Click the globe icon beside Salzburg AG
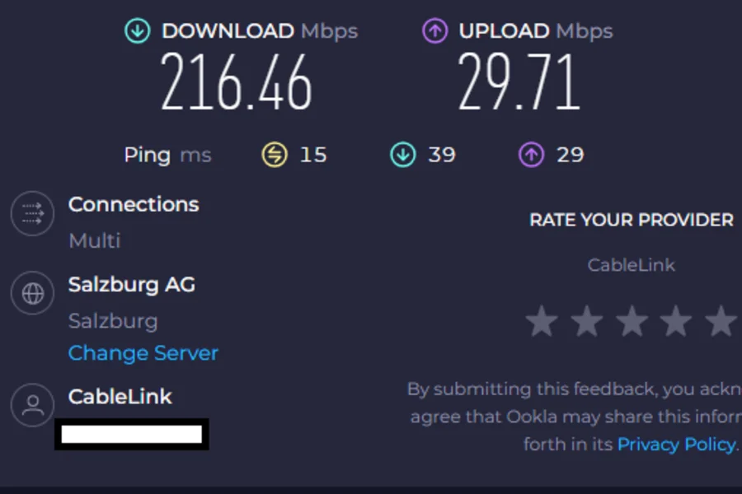 [32, 294]
